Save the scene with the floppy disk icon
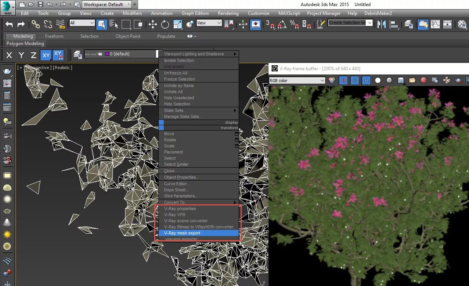Viewport: 469px width, 286px height. point(41,5)
